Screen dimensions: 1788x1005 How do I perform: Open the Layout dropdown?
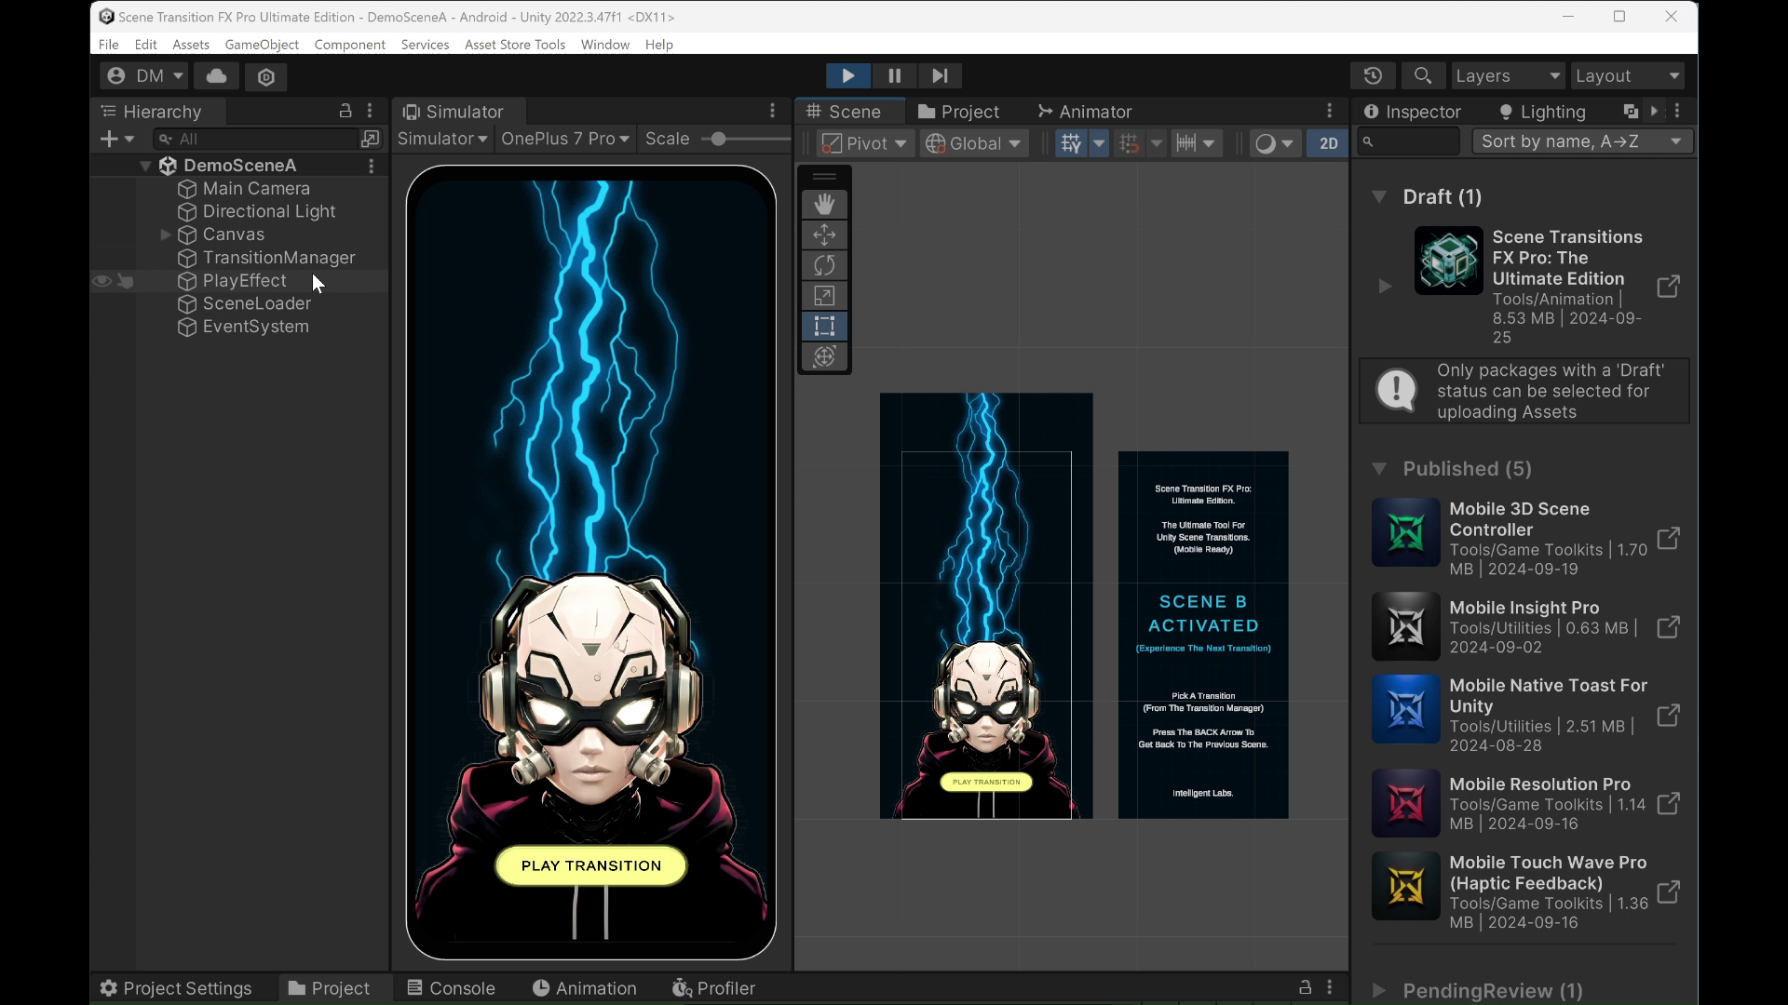1627,75
